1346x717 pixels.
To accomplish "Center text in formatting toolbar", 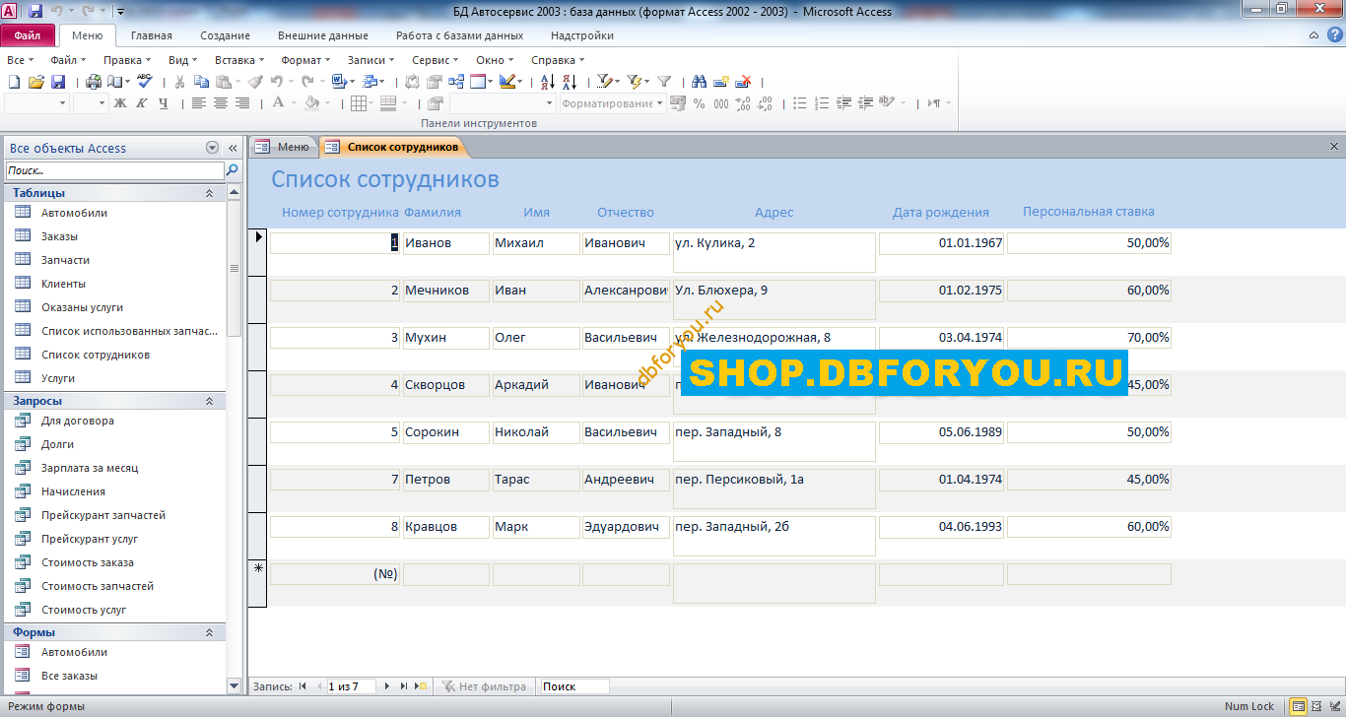I will [221, 102].
